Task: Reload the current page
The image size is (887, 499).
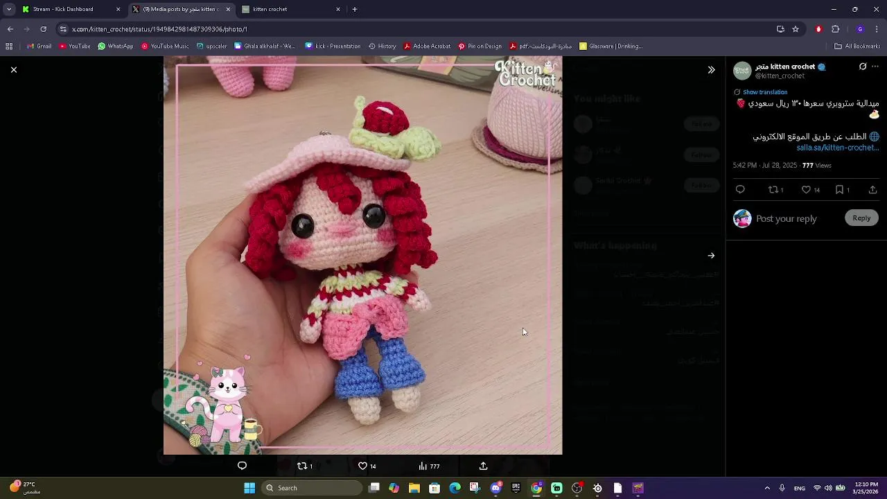Action: [43, 29]
